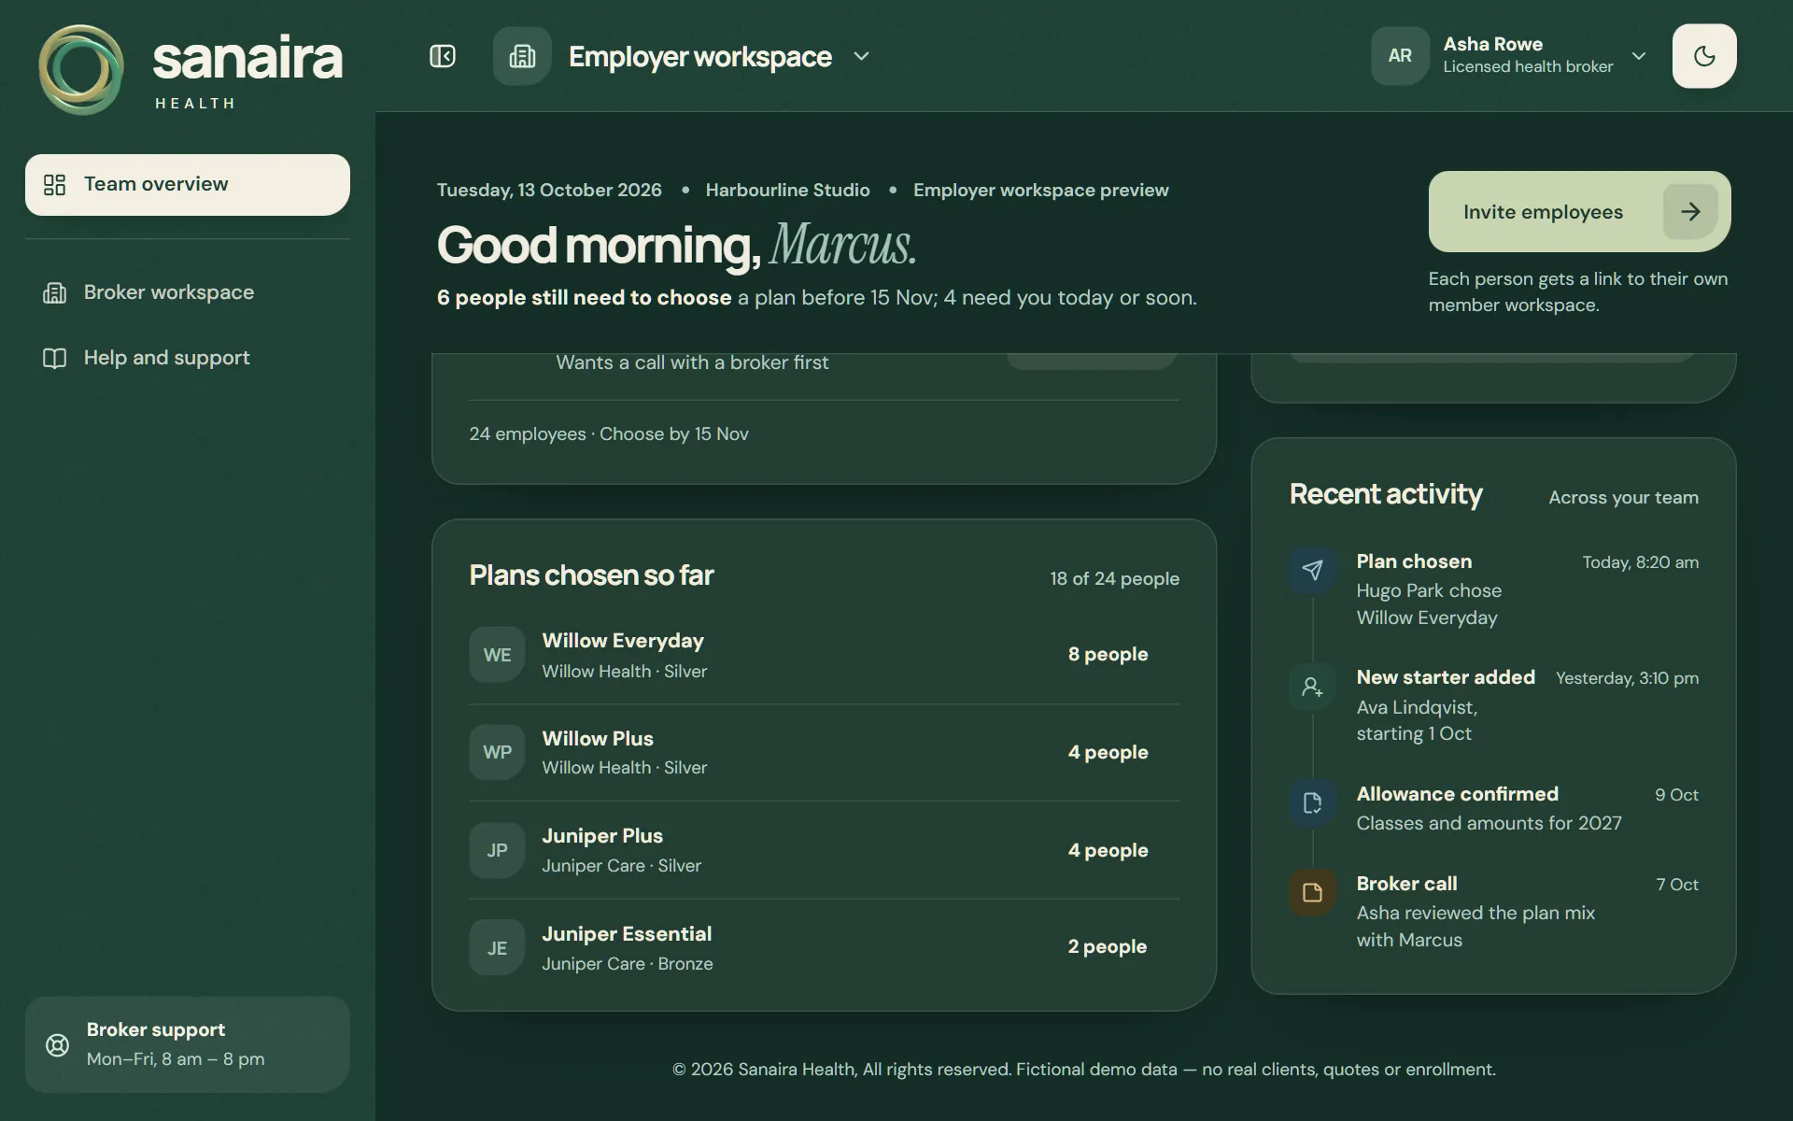1793x1121 pixels.
Task: Click the copyright footer text
Action: [x=1083, y=1069]
